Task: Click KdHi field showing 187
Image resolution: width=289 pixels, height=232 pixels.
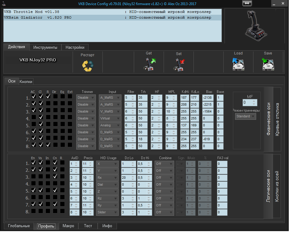Action: [184, 98]
